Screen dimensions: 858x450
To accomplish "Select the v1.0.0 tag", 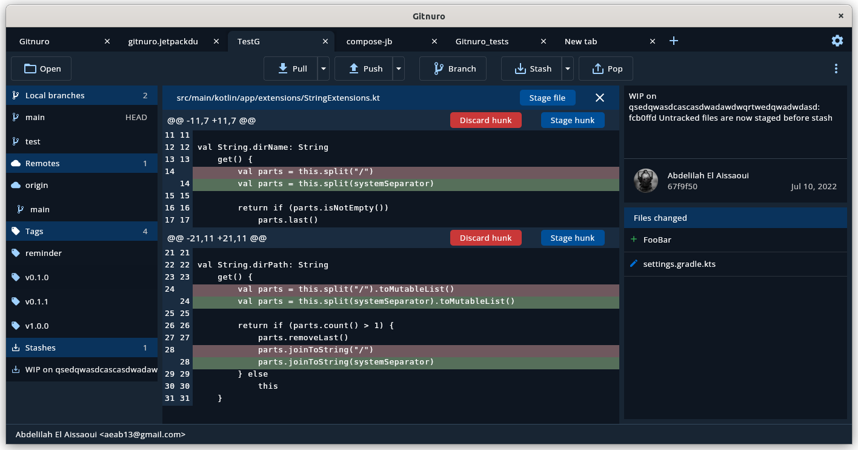I will (82, 326).
